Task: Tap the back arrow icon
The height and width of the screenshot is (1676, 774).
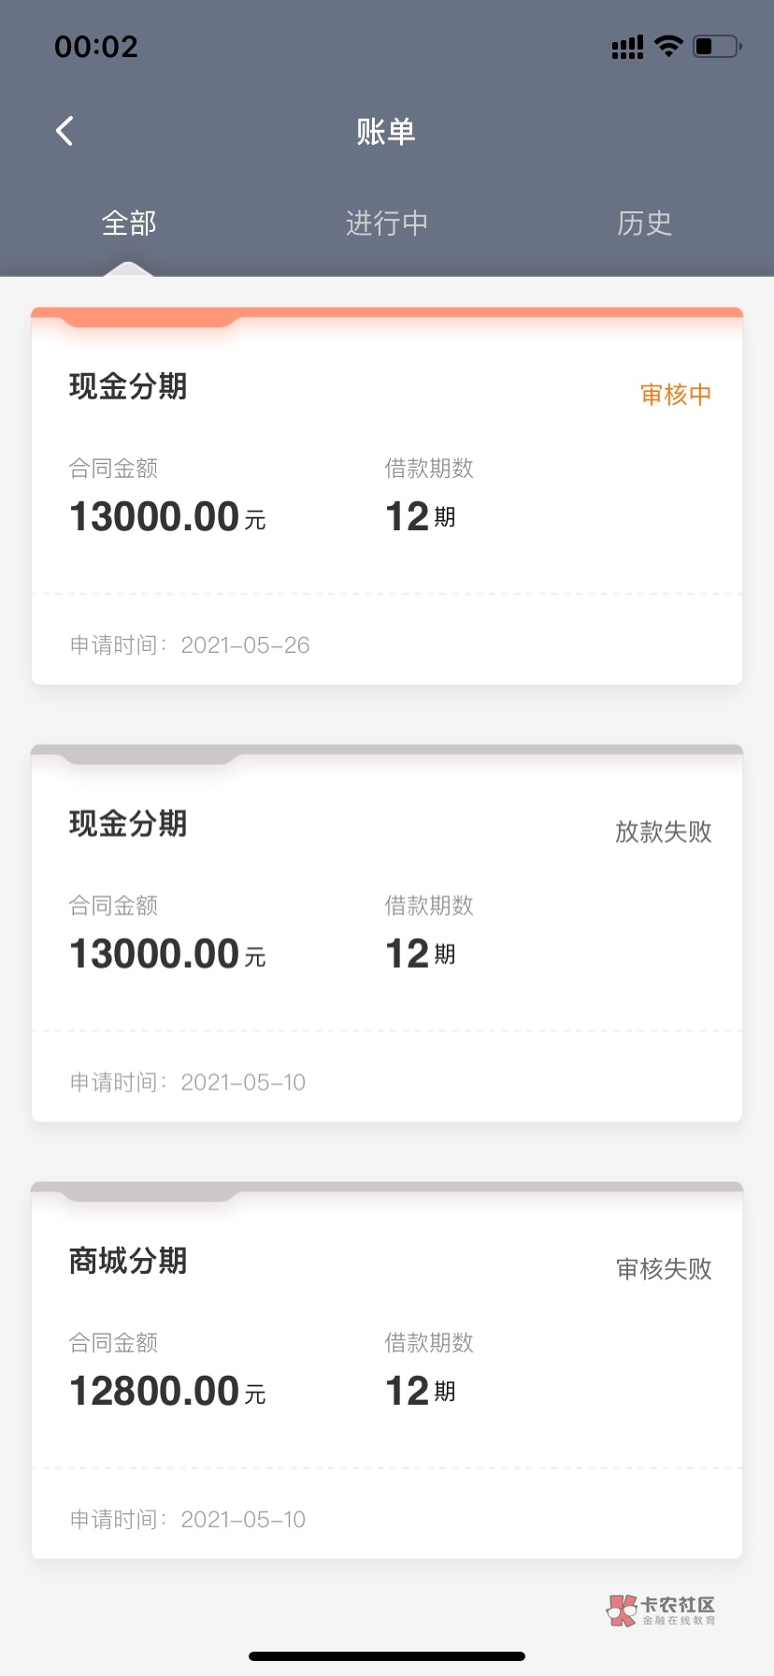Action: [x=64, y=131]
